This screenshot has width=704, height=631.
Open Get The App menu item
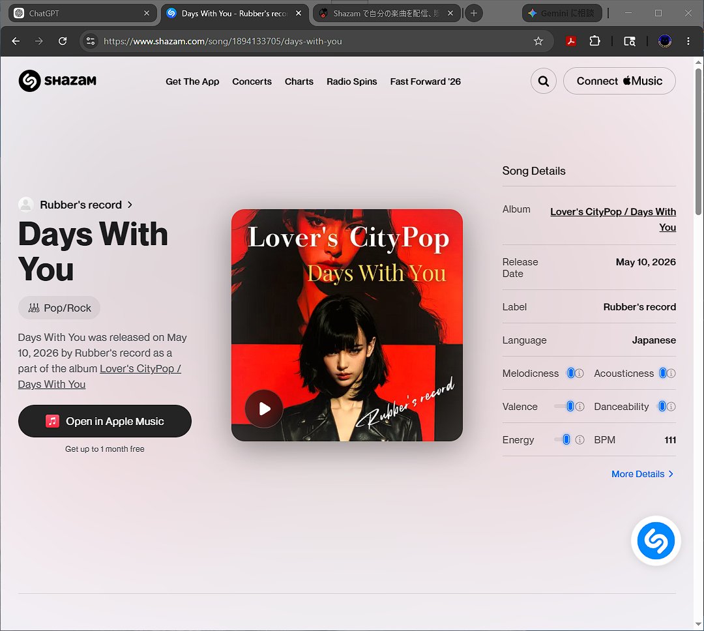[x=192, y=81]
